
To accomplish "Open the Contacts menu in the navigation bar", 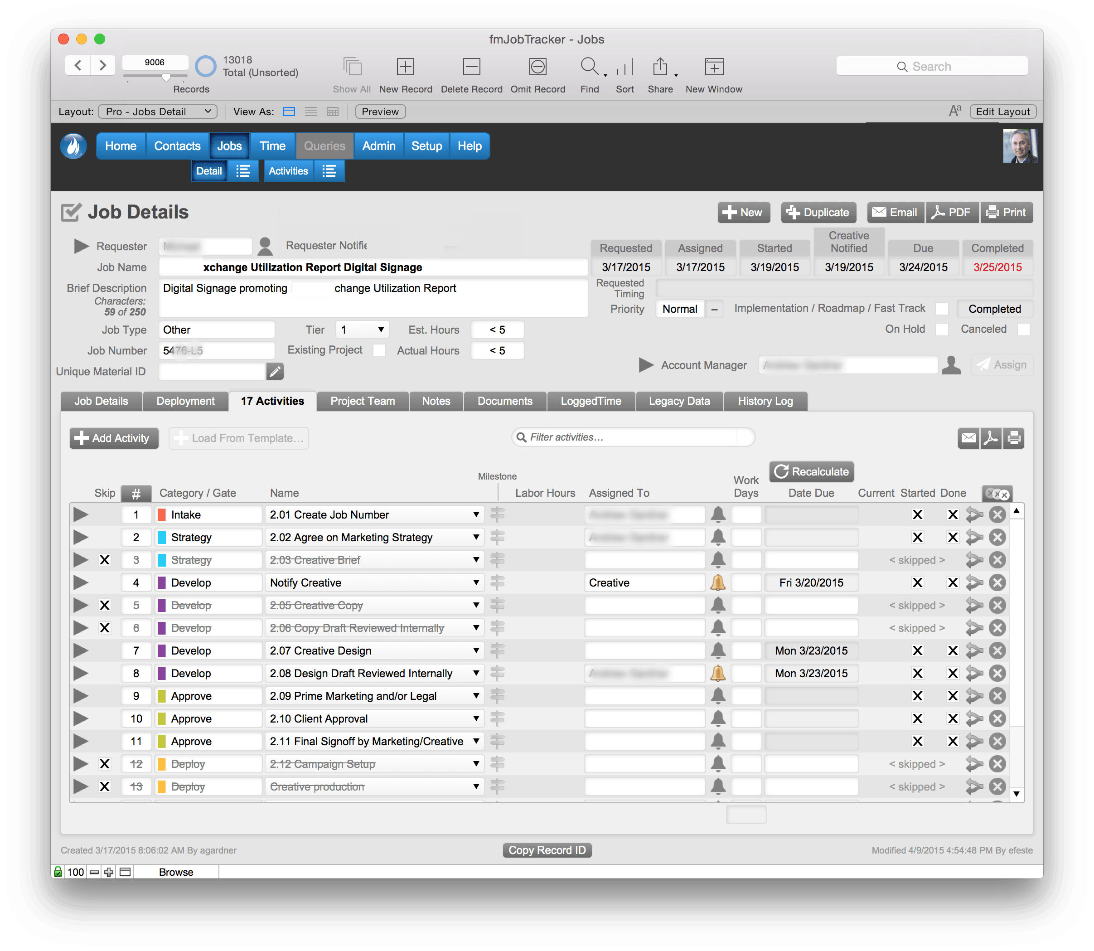I will point(177,146).
